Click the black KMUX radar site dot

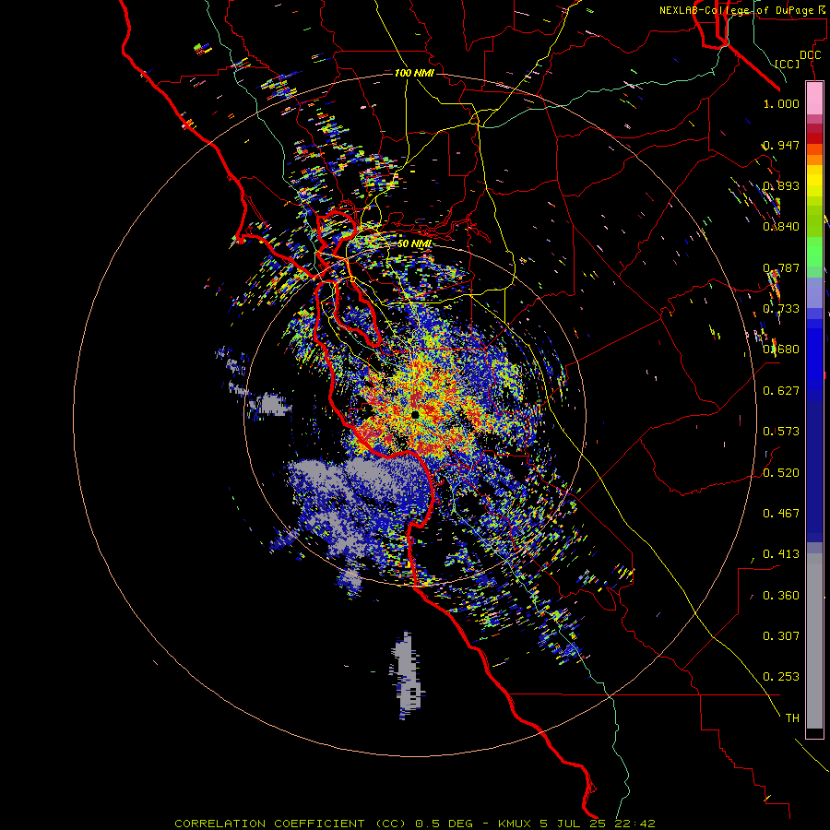[415, 414]
